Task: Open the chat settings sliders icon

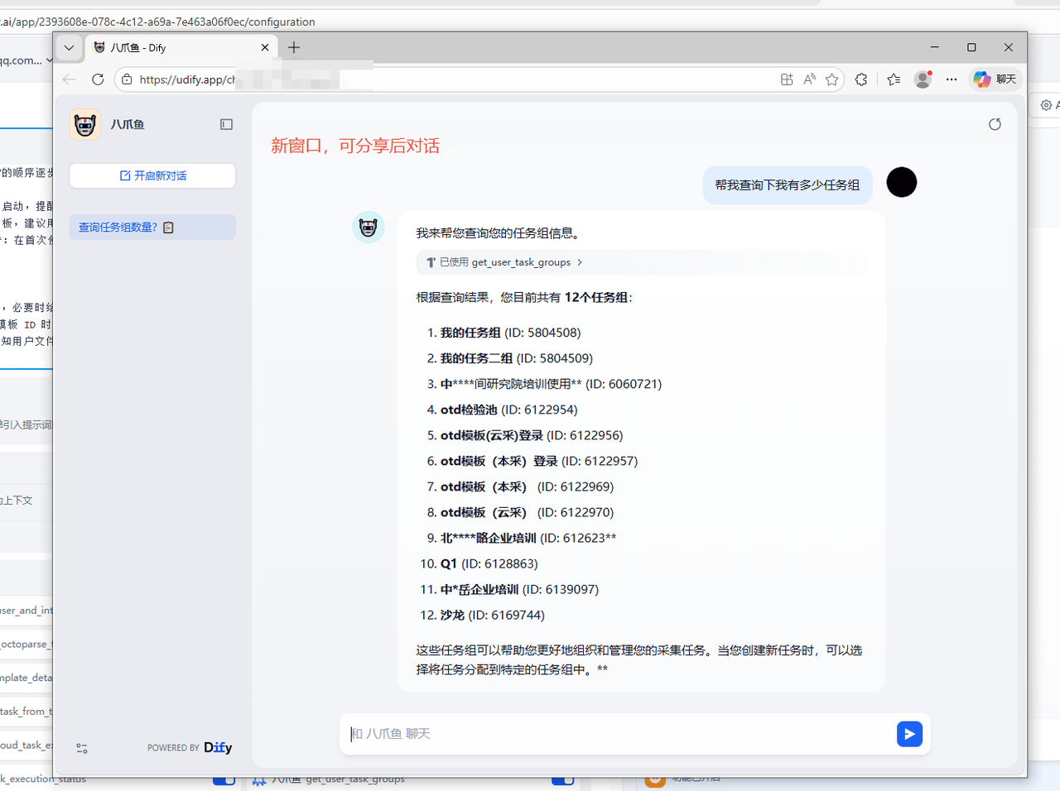Action: 82,748
